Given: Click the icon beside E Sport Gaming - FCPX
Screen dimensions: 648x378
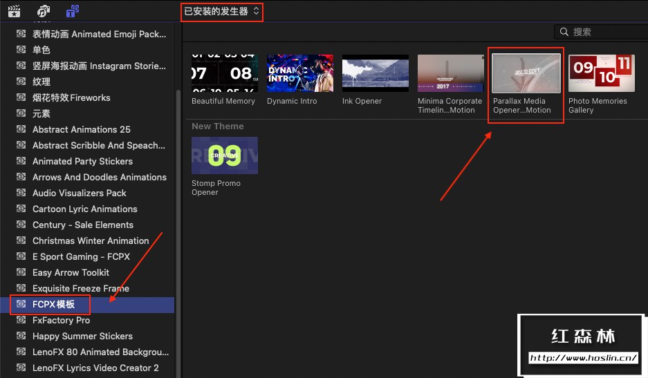Looking at the screenshot, I should coord(21,256).
